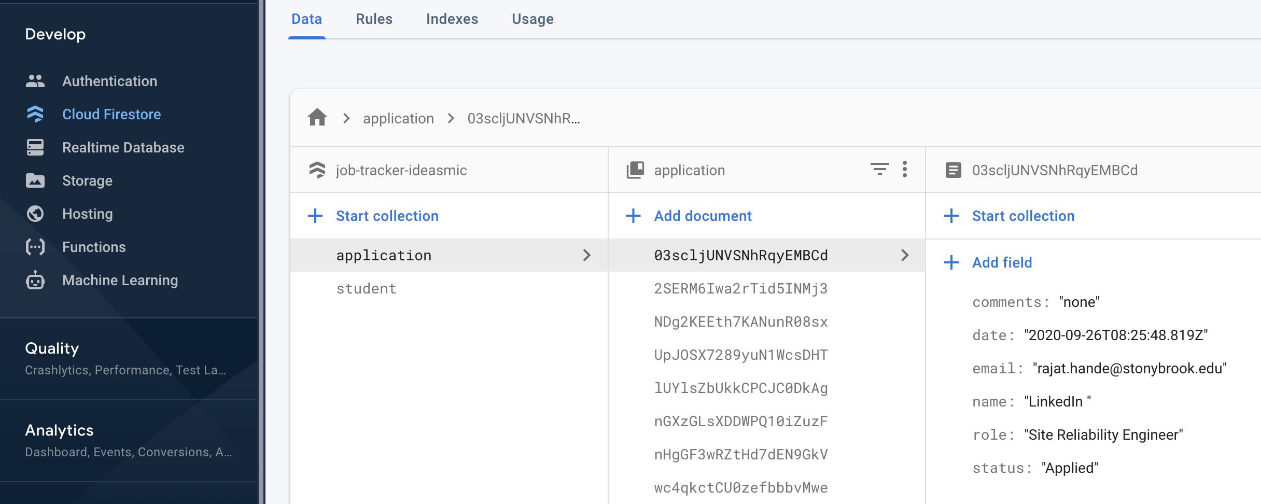Click Start collection under job-tracker-ideasmic
The width and height of the screenshot is (1261, 504).
coord(387,216)
